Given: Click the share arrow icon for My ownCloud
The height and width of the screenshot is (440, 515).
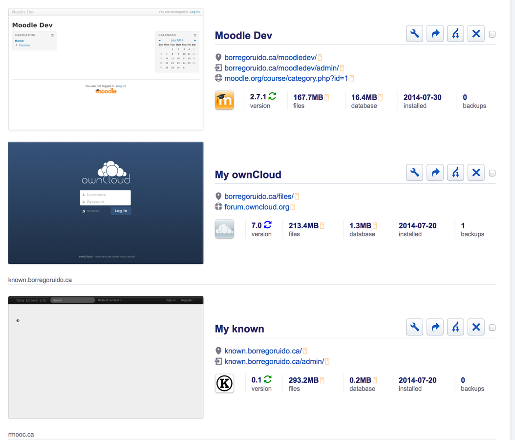Looking at the screenshot, I should (435, 173).
